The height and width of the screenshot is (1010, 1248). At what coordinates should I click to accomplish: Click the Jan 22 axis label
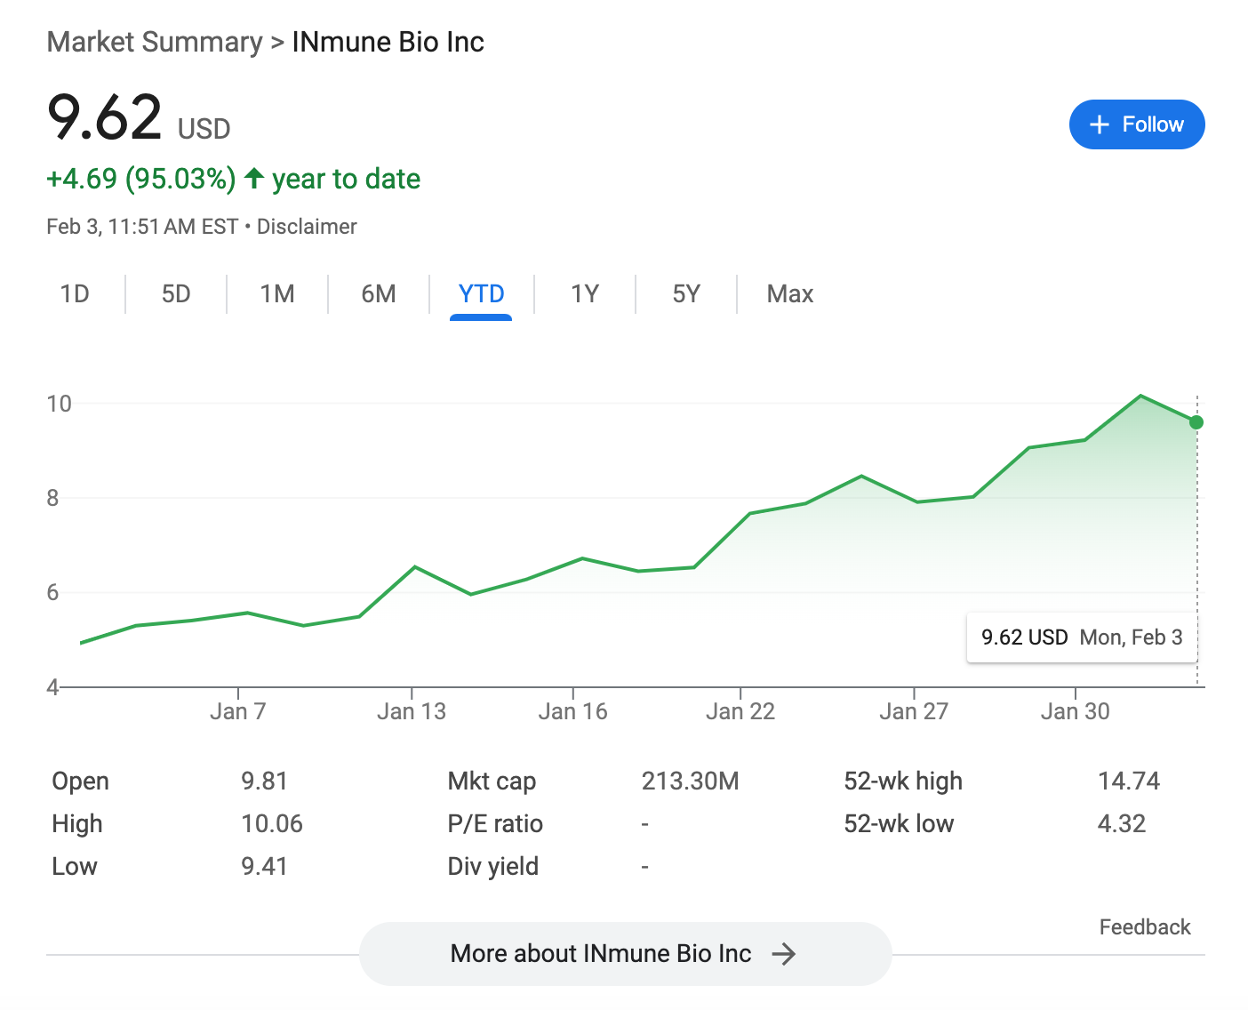click(740, 711)
